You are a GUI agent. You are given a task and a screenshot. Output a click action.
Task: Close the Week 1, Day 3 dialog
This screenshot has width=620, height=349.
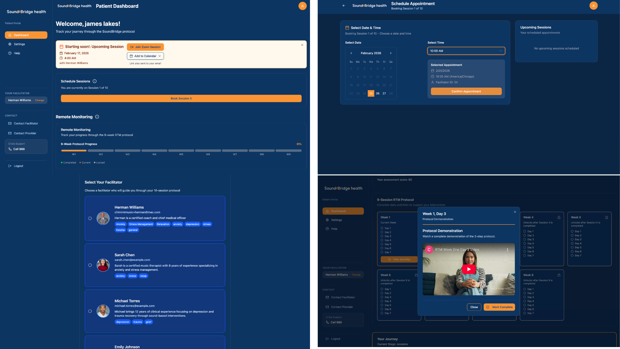[x=515, y=212]
